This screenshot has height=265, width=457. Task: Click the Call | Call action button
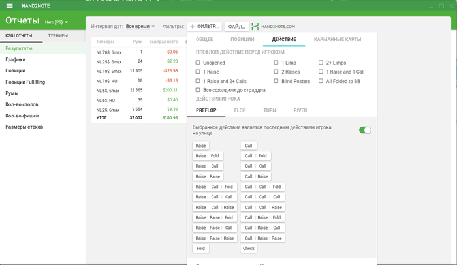256,166
